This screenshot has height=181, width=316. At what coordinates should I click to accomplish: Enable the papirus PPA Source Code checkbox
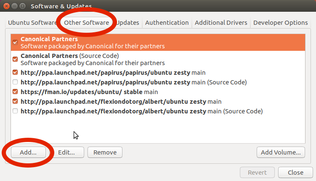[15, 82]
